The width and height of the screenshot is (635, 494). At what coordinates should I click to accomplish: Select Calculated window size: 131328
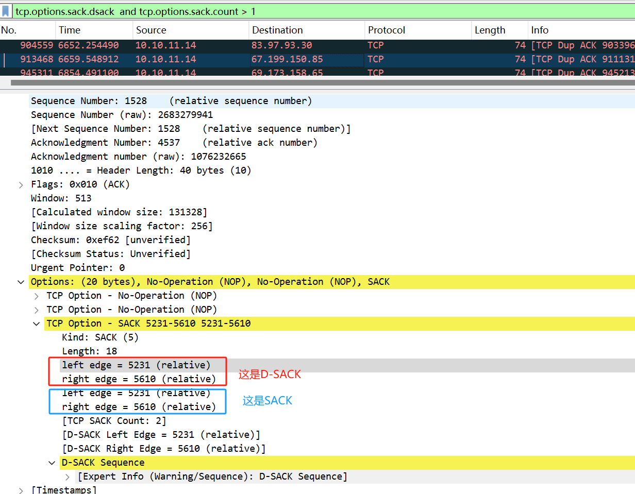click(119, 212)
